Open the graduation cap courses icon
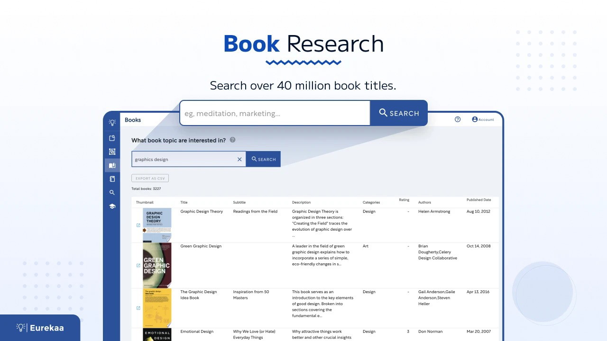 (112, 206)
